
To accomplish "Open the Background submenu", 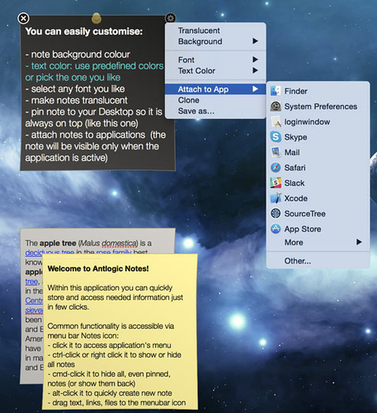I will pos(215,41).
